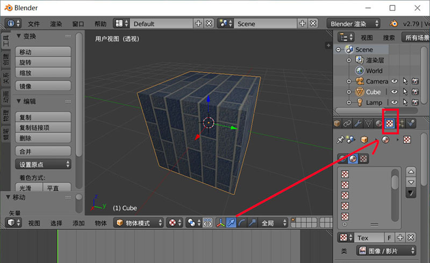Open the texture properties tab
Image resolution: width=430 pixels, height=263 pixels.
(x=389, y=123)
